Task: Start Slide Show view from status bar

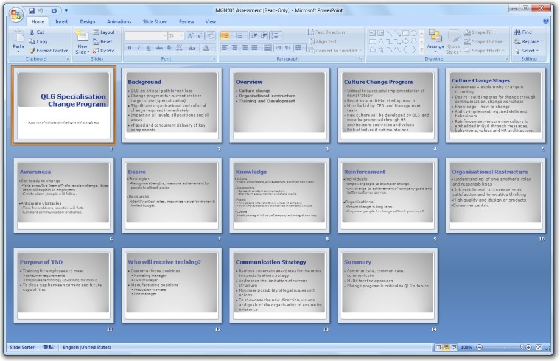Action: point(454,347)
